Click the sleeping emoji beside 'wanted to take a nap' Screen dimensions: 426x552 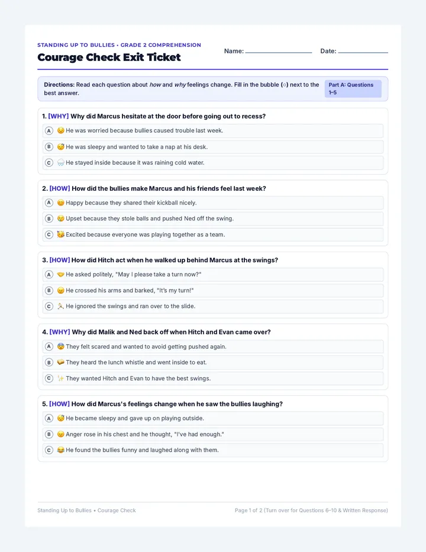coord(60,147)
